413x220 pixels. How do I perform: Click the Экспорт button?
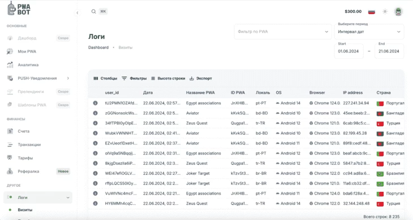pyautogui.click(x=201, y=78)
